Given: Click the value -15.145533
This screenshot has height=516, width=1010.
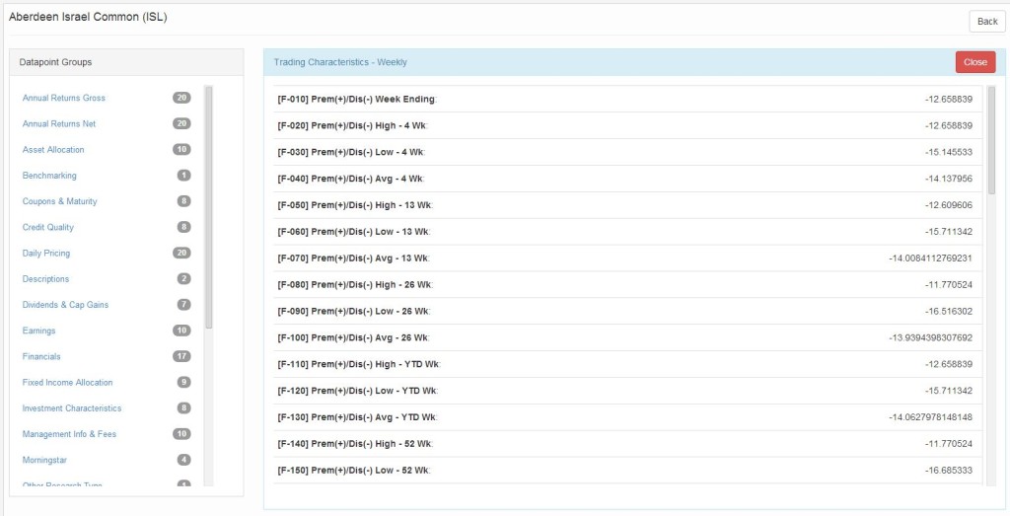Looking at the screenshot, I should 948,152.
